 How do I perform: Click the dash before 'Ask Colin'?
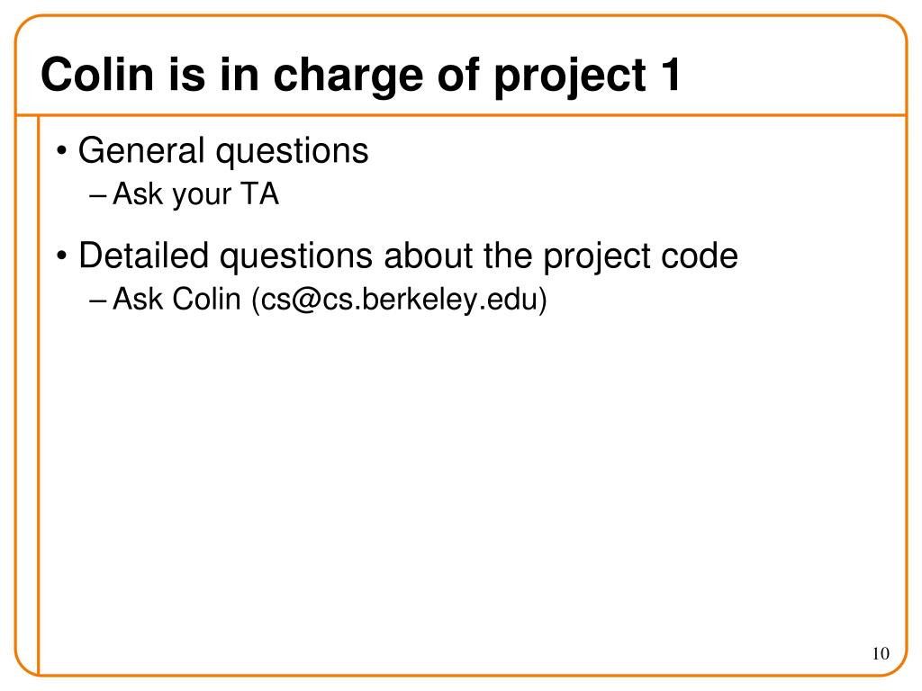point(97,301)
